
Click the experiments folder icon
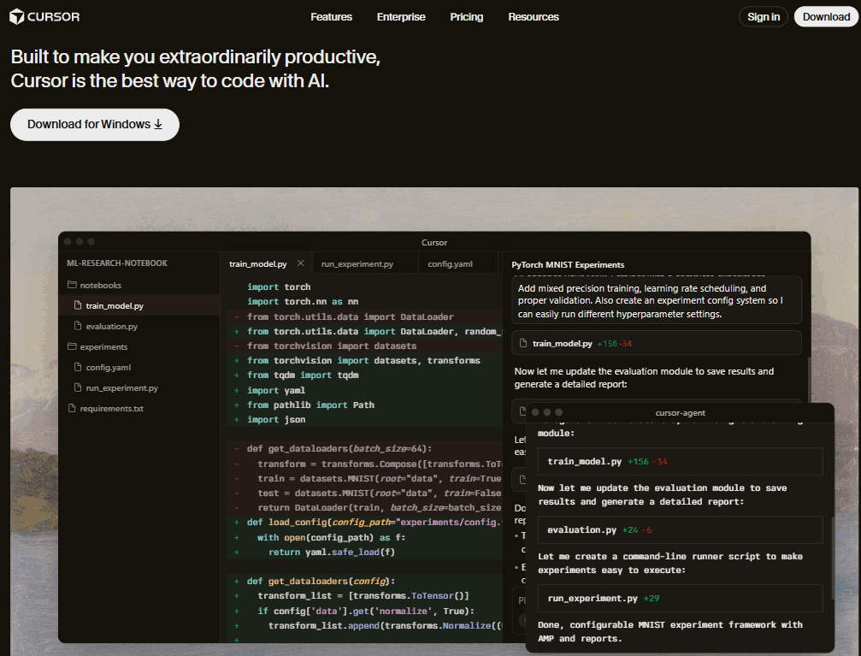point(72,346)
